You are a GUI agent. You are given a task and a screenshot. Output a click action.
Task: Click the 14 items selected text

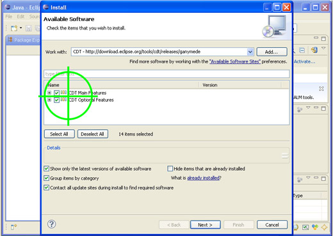[136, 134]
